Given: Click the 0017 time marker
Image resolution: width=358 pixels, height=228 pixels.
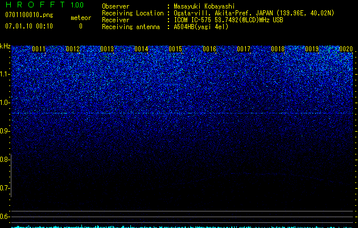Looking at the screenshot, I should [x=244, y=49].
